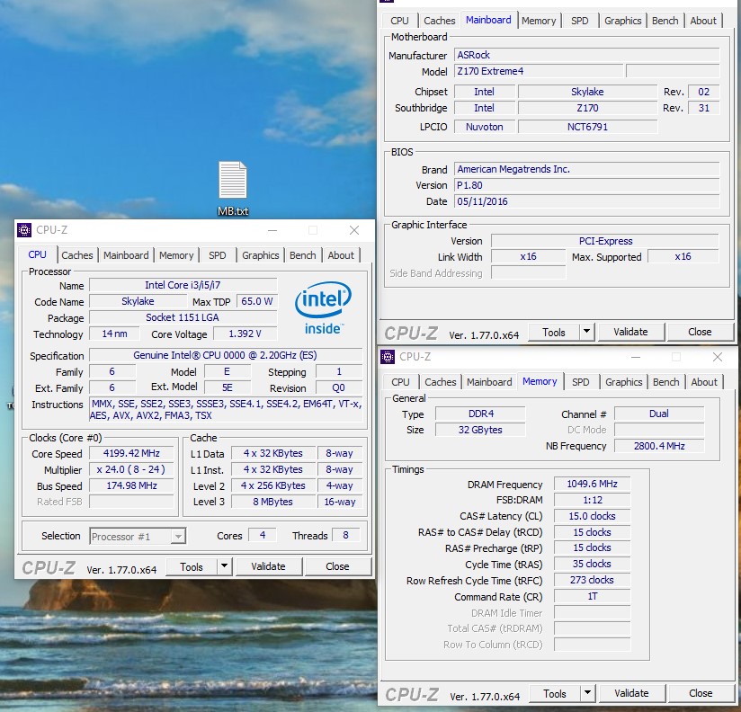Show the About tab in the Mainboard window
741x712 pixels.
click(x=703, y=21)
